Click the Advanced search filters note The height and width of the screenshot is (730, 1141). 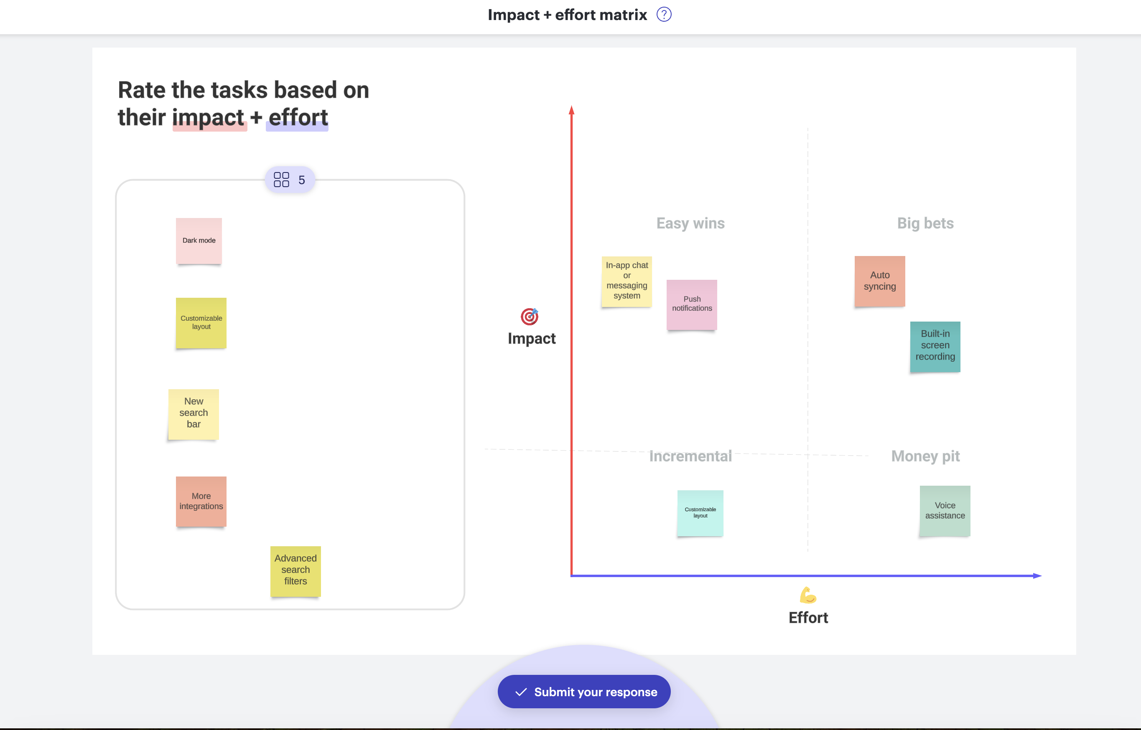pyautogui.click(x=295, y=571)
